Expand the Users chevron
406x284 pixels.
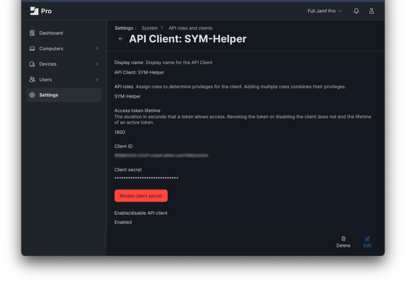point(97,79)
